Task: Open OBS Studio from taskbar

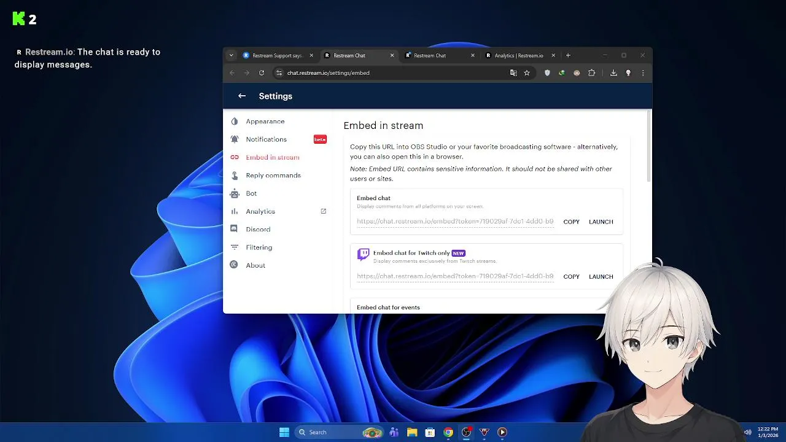Action: coord(466,432)
